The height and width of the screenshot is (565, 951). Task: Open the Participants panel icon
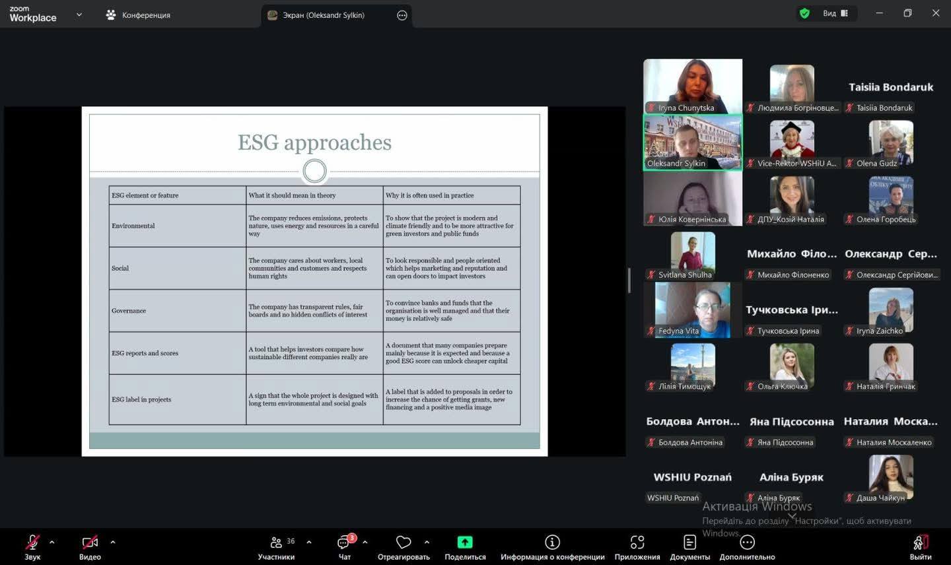[276, 543]
